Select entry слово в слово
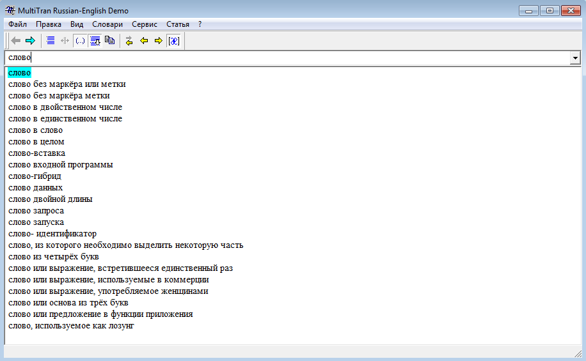This screenshot has height=361, width=586. [x=35, y=130]
